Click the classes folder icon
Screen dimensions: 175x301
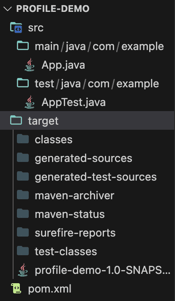(x=23, y=139)
